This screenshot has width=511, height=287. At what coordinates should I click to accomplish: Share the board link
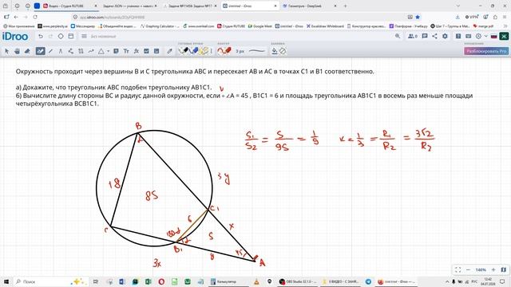(x=434, y=36)
